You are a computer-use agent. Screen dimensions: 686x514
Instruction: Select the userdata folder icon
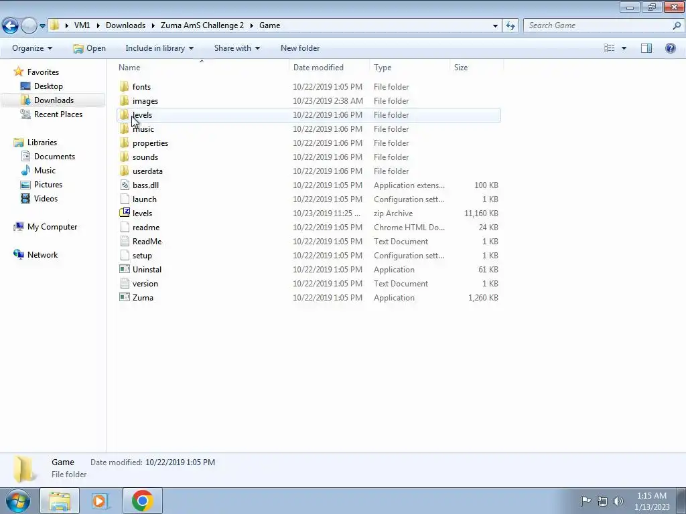(124, 171)
